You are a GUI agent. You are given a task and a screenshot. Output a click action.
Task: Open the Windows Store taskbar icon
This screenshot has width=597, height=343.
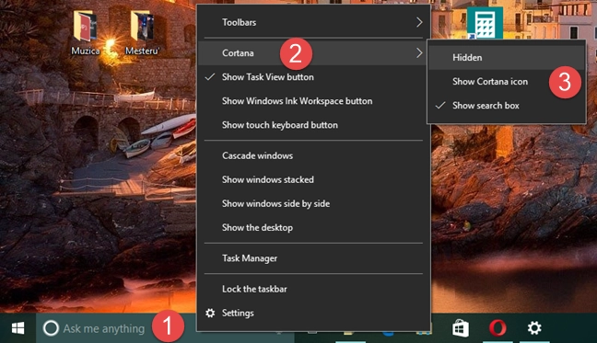click(461, 328)
